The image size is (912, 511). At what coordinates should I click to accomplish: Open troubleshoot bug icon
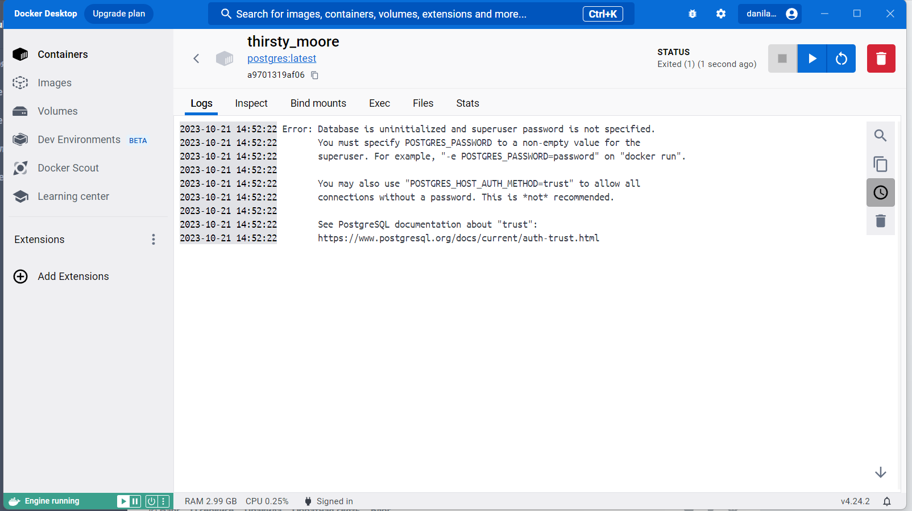[693, 14]
